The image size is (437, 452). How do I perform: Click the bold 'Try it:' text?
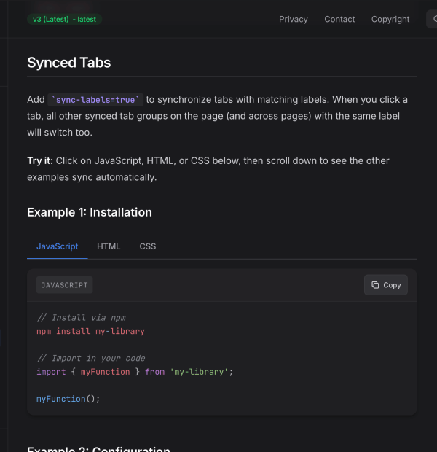pos(40,160)
